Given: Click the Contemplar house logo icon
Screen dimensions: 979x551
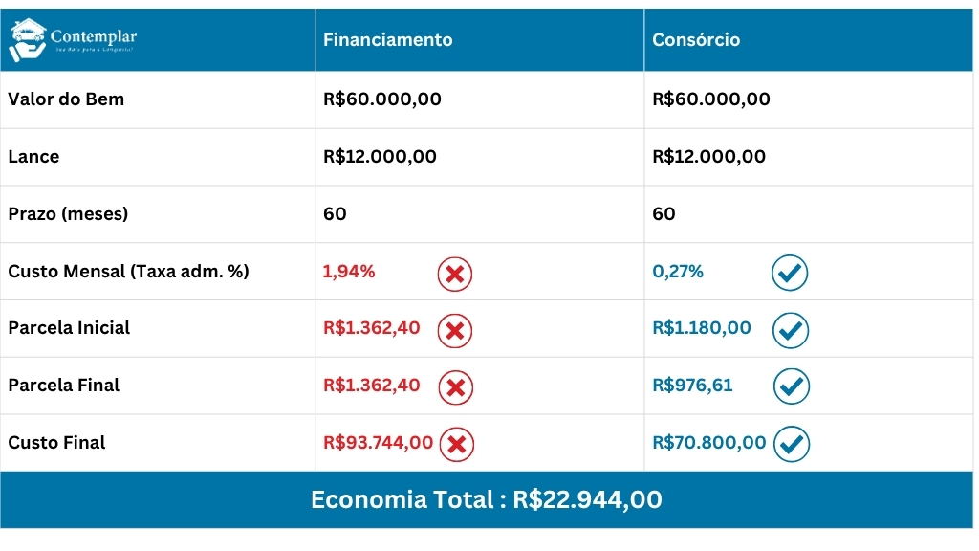Looking at the screenshot, I should tap(28, 40).
